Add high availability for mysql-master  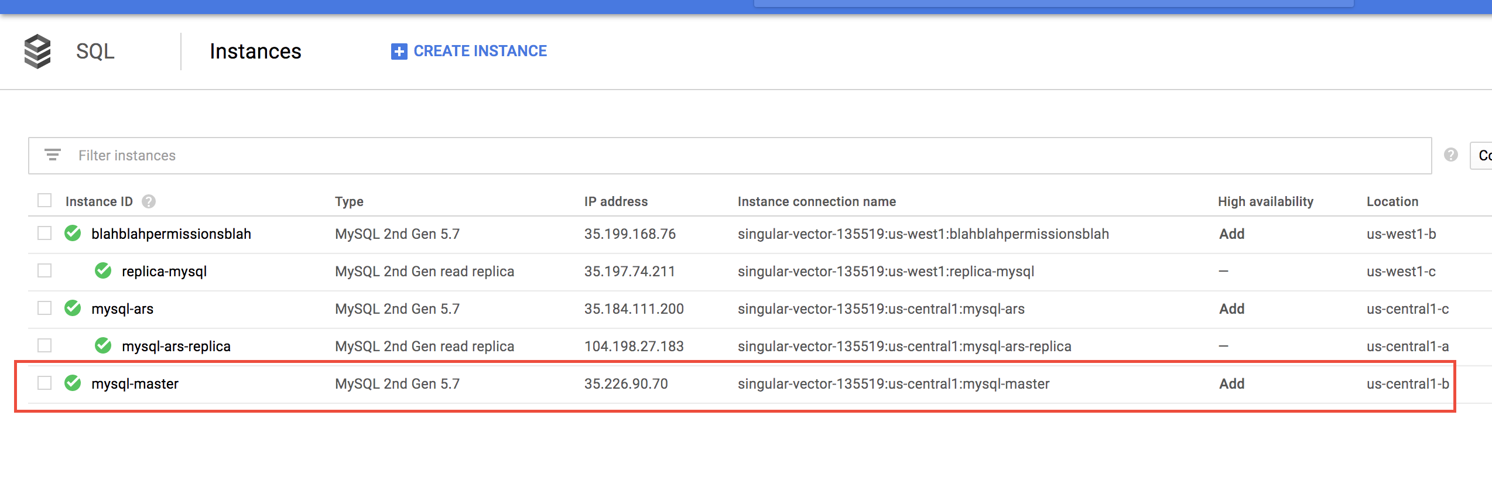coord(1232,384)
